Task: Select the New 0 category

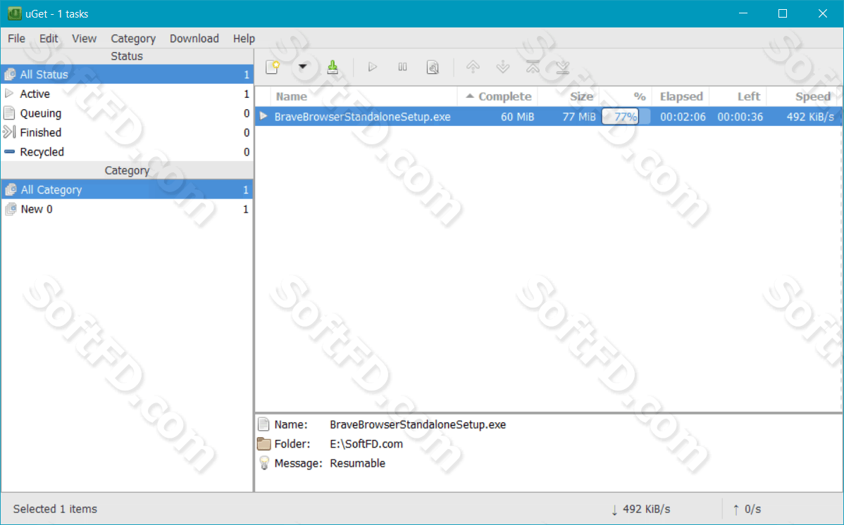Action: click(x=127, y=209)
